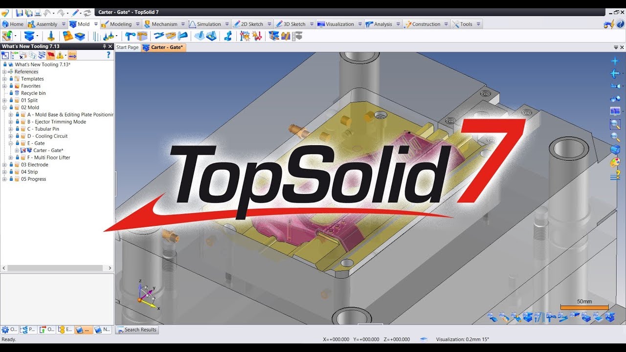
Task: Click the orange T-shaped block icon
Action: [142, 36]
